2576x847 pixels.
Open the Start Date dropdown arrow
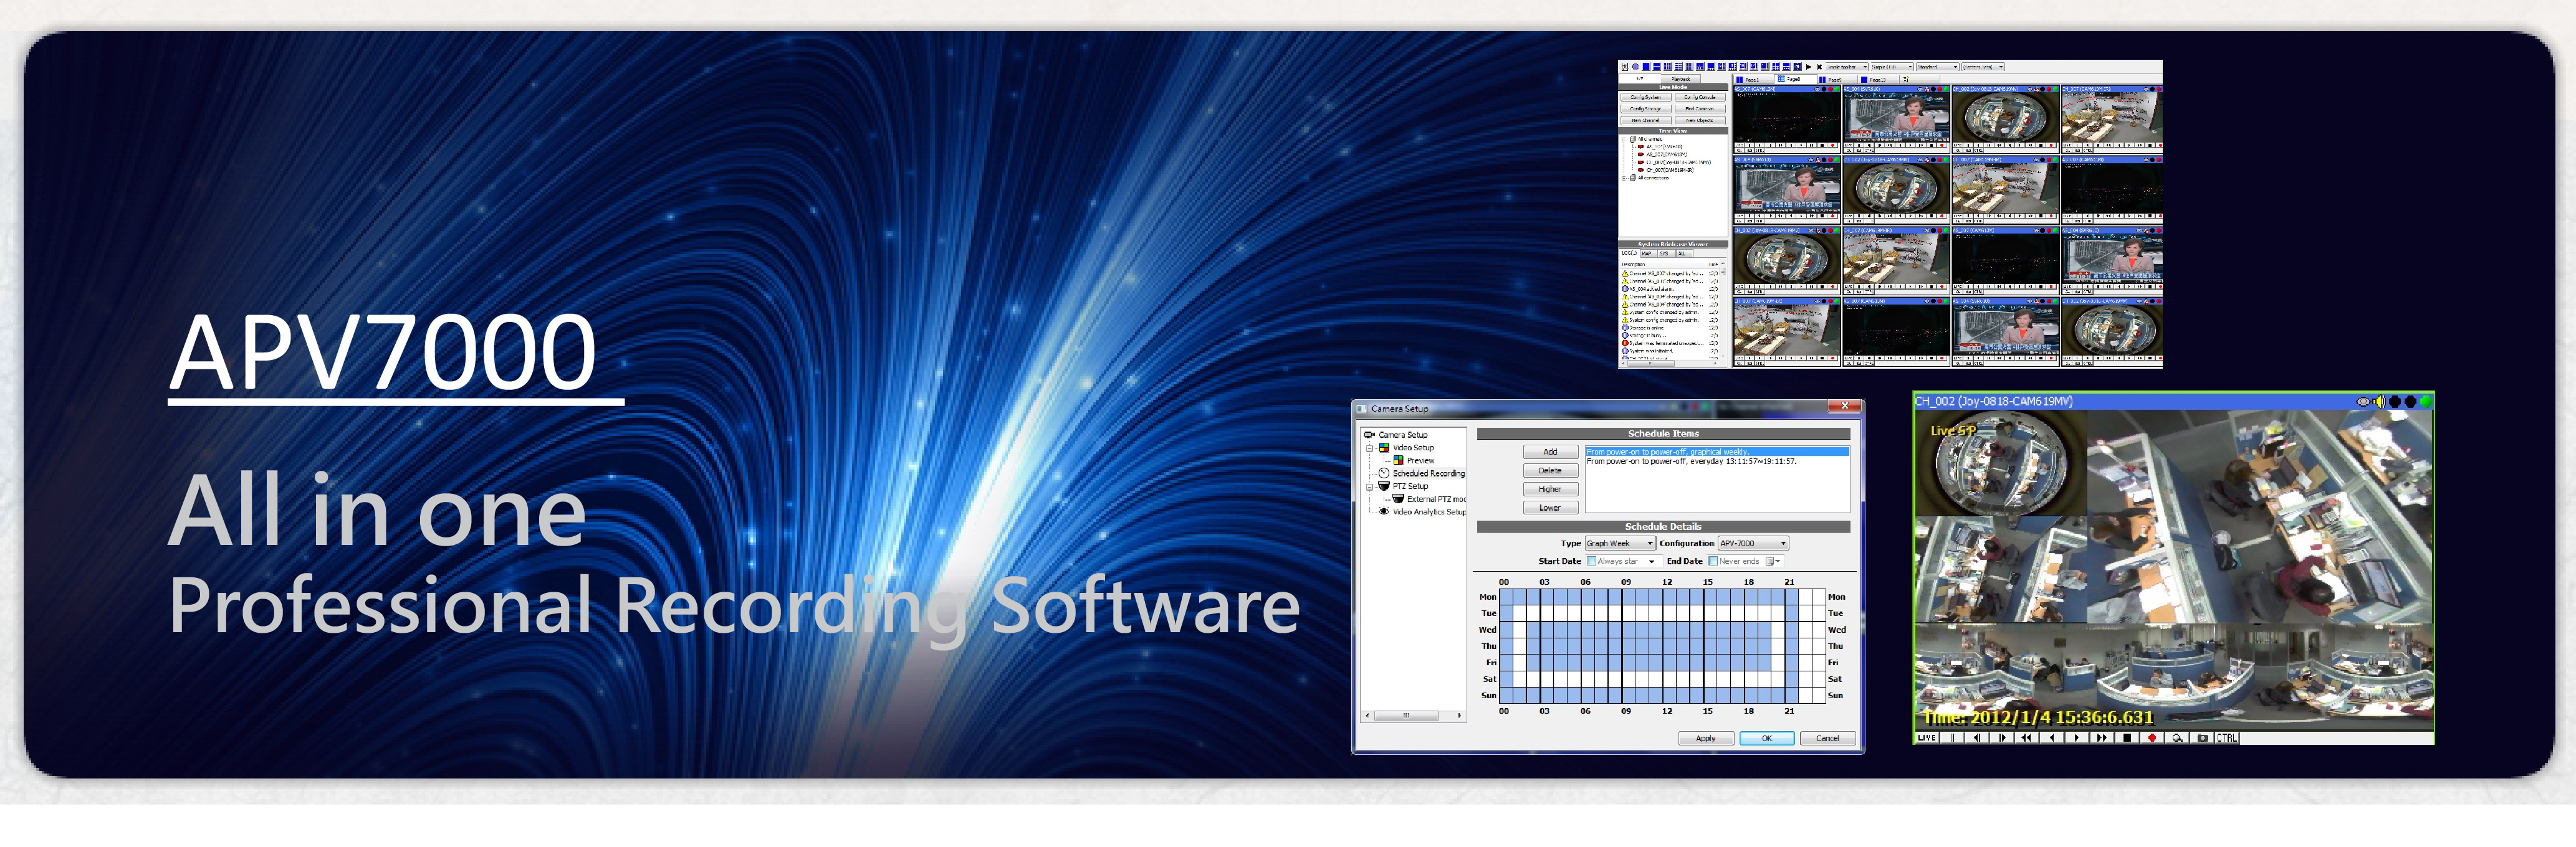point(1652,562)
